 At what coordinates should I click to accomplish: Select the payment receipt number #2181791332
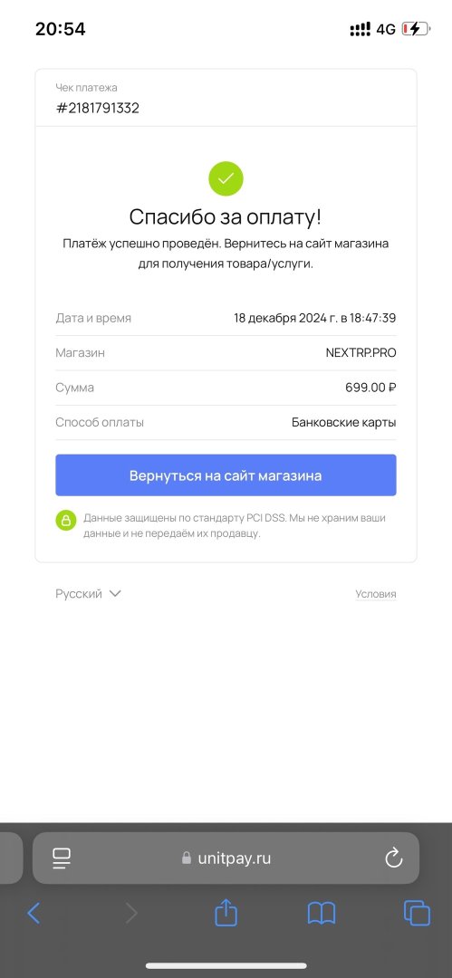(98, 108)
